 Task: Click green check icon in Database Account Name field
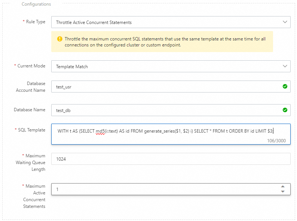pyautogui.click(x=285, y=87)
